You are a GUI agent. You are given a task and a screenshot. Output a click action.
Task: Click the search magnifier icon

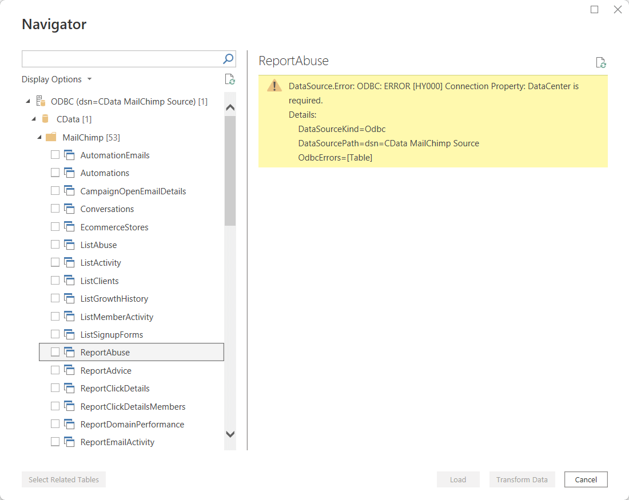[x=228, y=59]
